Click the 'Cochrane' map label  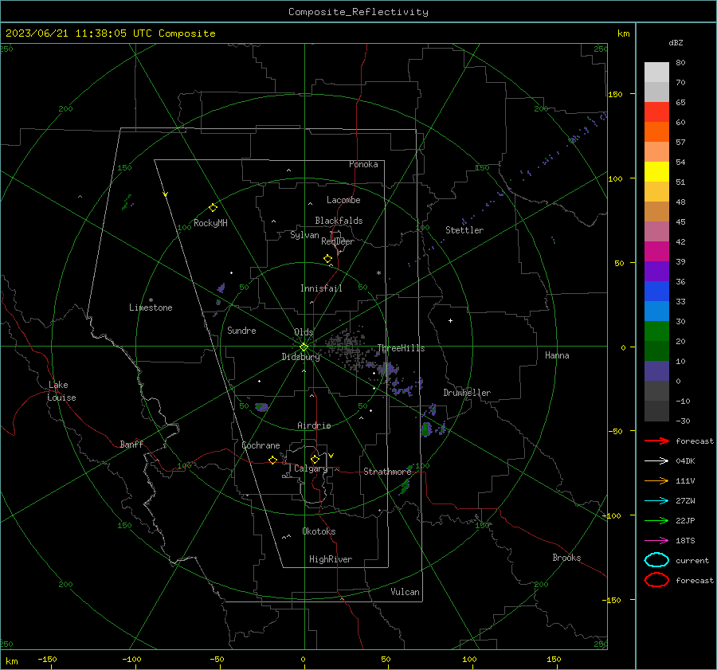[x=261, y=445]
